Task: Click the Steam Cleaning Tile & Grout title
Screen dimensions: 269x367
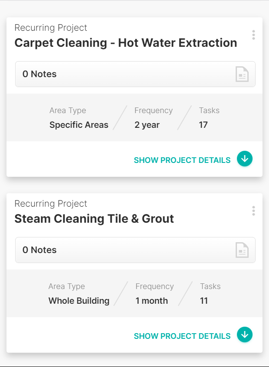Action: [x=94, y=219]
